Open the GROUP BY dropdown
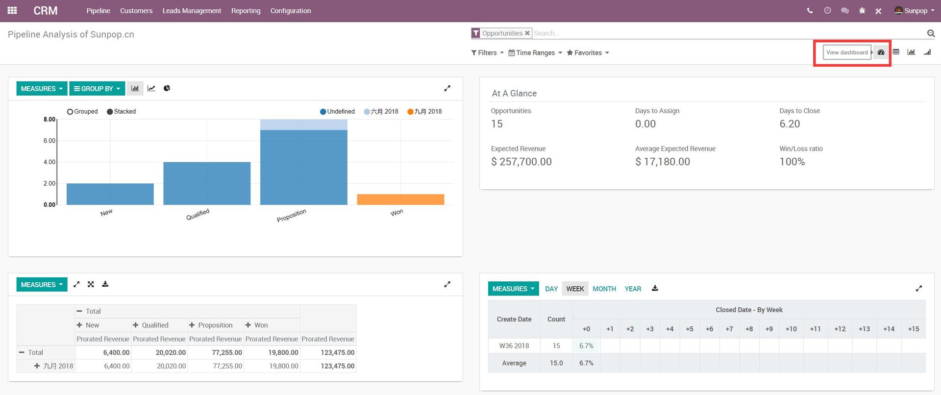The height and width of the screenshot is (395, 941). point(97,89)
